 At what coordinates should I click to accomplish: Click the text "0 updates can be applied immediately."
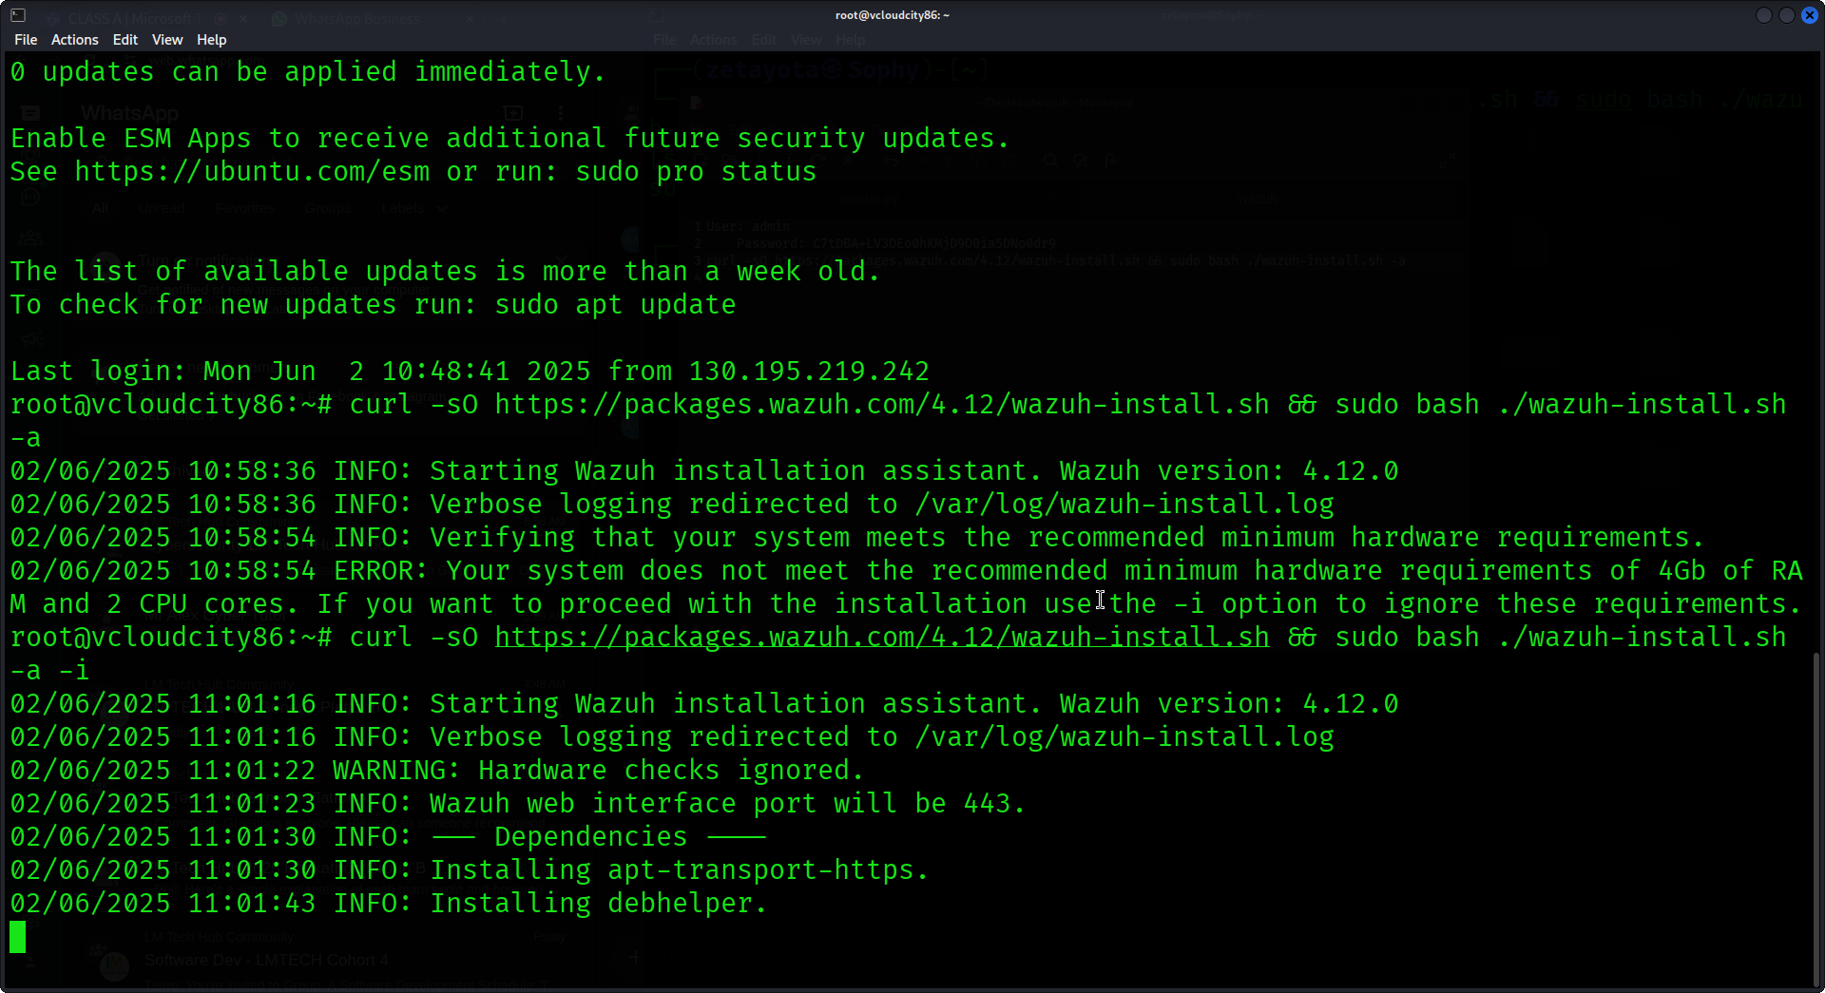pyautogui.click(x=308, y=72)
